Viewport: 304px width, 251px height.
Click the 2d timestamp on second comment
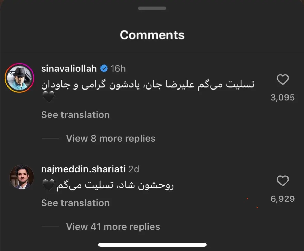134,169
